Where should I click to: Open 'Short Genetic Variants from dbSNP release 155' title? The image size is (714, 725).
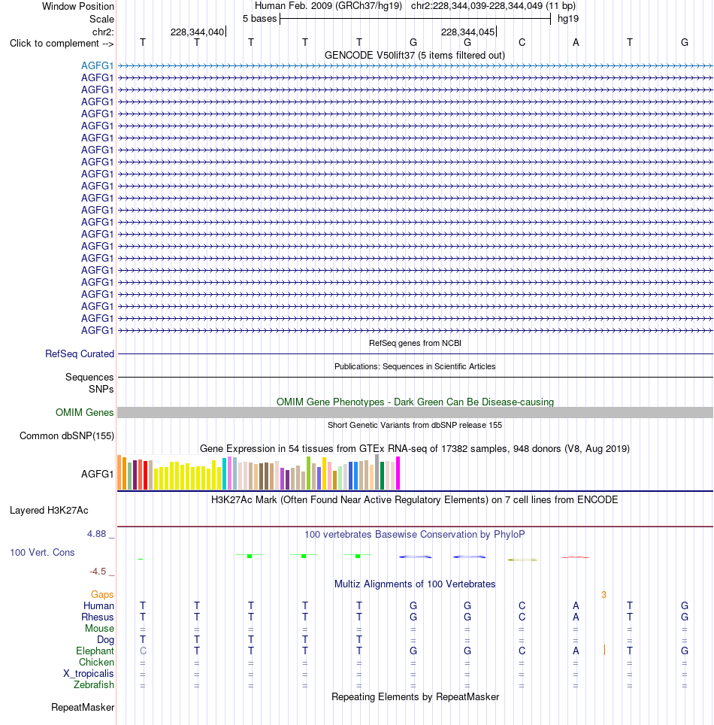click(x=415, y=425)
